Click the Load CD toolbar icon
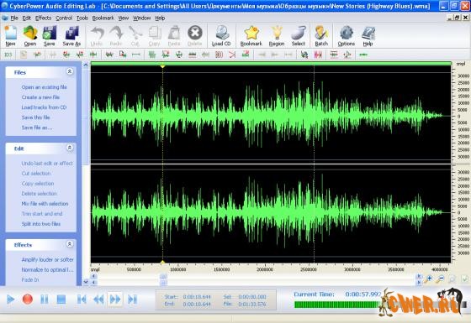The image size is (471, 323). click(x=221, y=35)
